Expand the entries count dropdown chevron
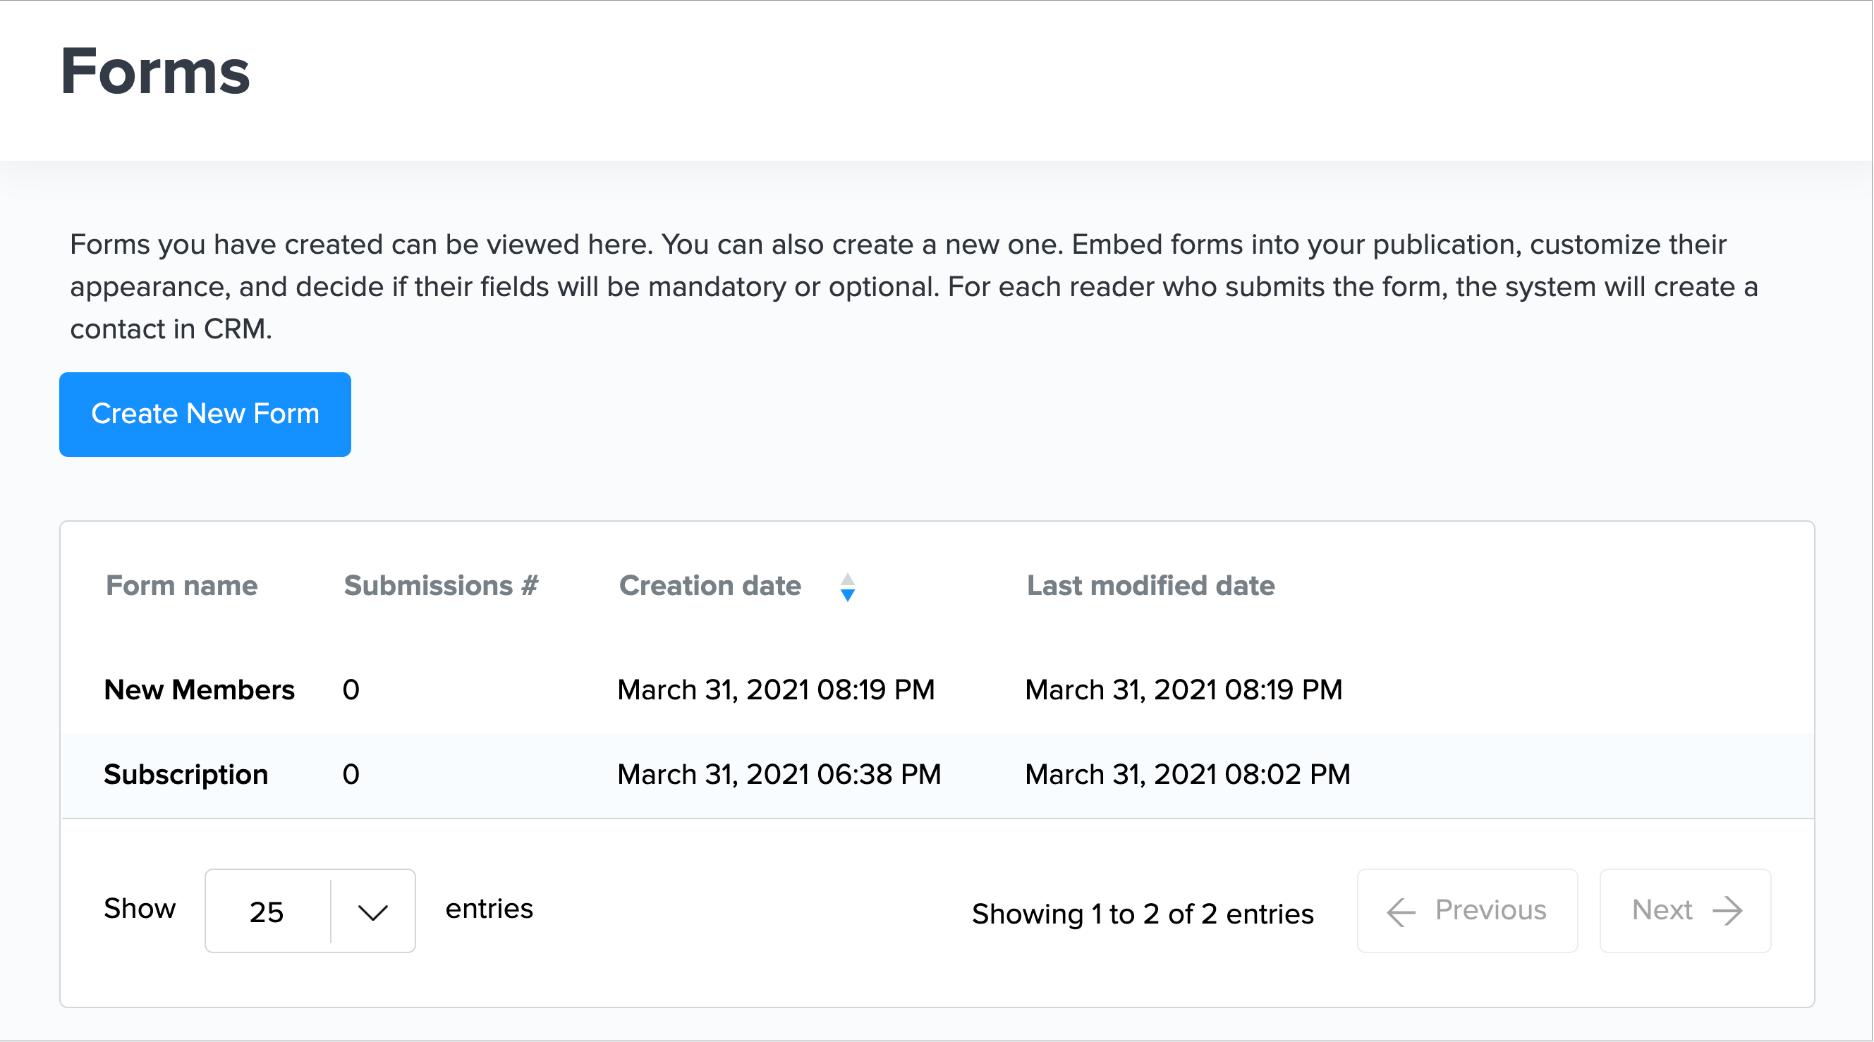This screenshot has height=1042, width=1874. (373, 912)
